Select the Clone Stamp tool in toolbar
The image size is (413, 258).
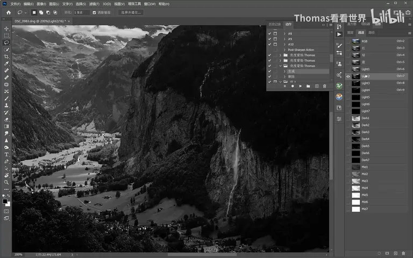point(6,105)
